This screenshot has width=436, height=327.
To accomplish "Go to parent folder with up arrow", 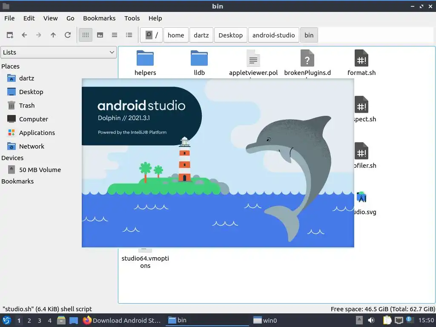I will coord(53,35).
